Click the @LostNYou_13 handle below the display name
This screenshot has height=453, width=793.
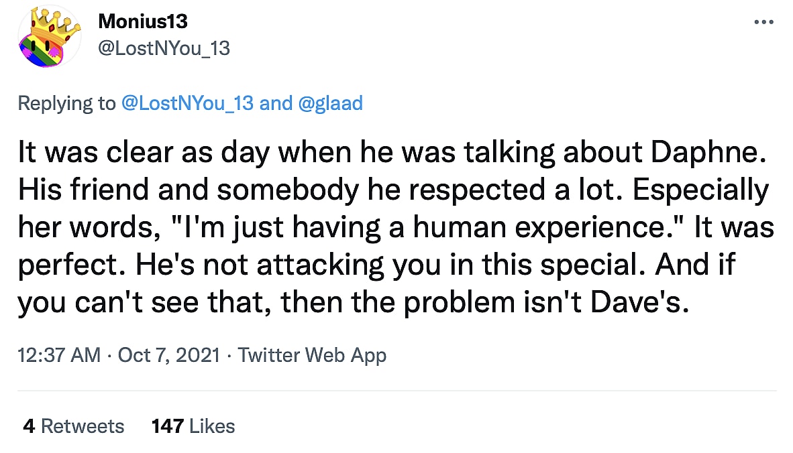pos(164,48)
